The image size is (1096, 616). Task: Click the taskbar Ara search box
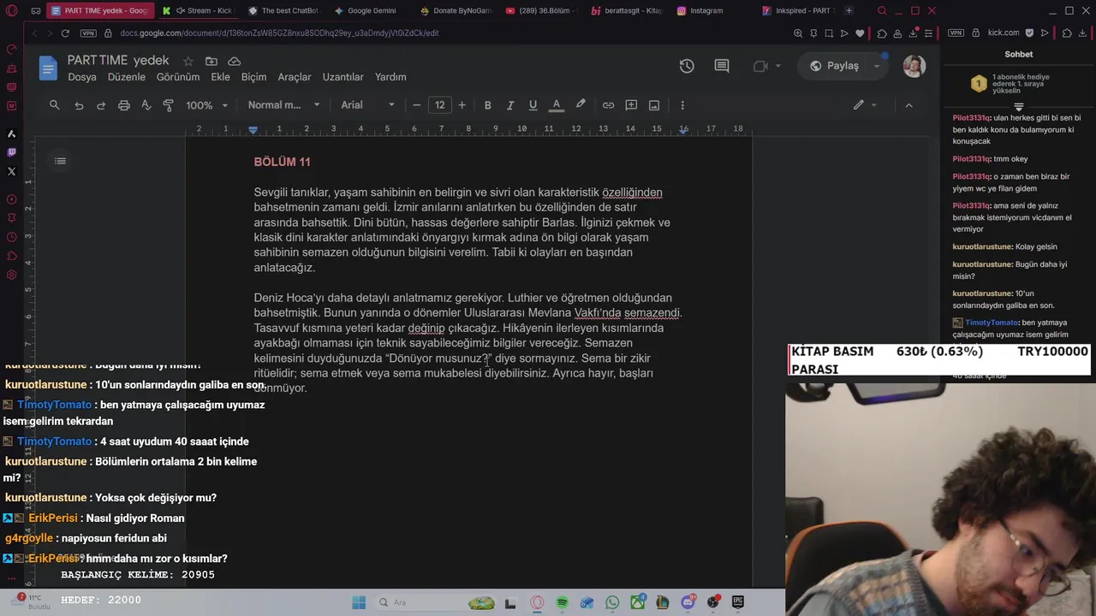(432, 602)
